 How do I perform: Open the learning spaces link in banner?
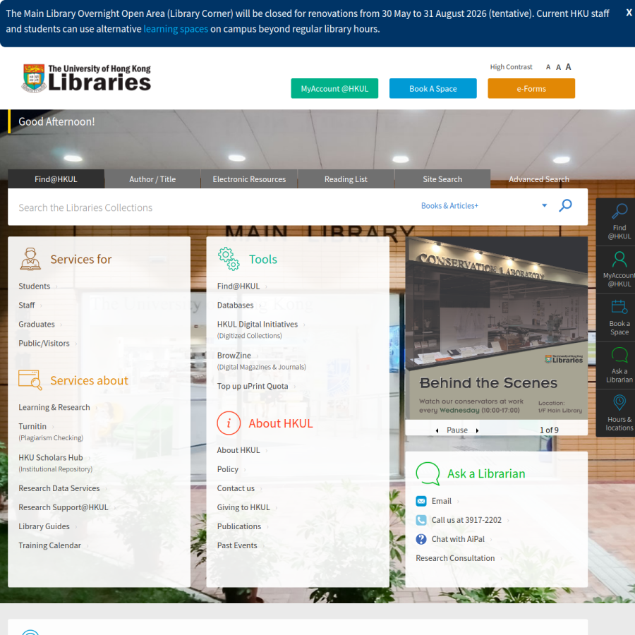point(176,29)
